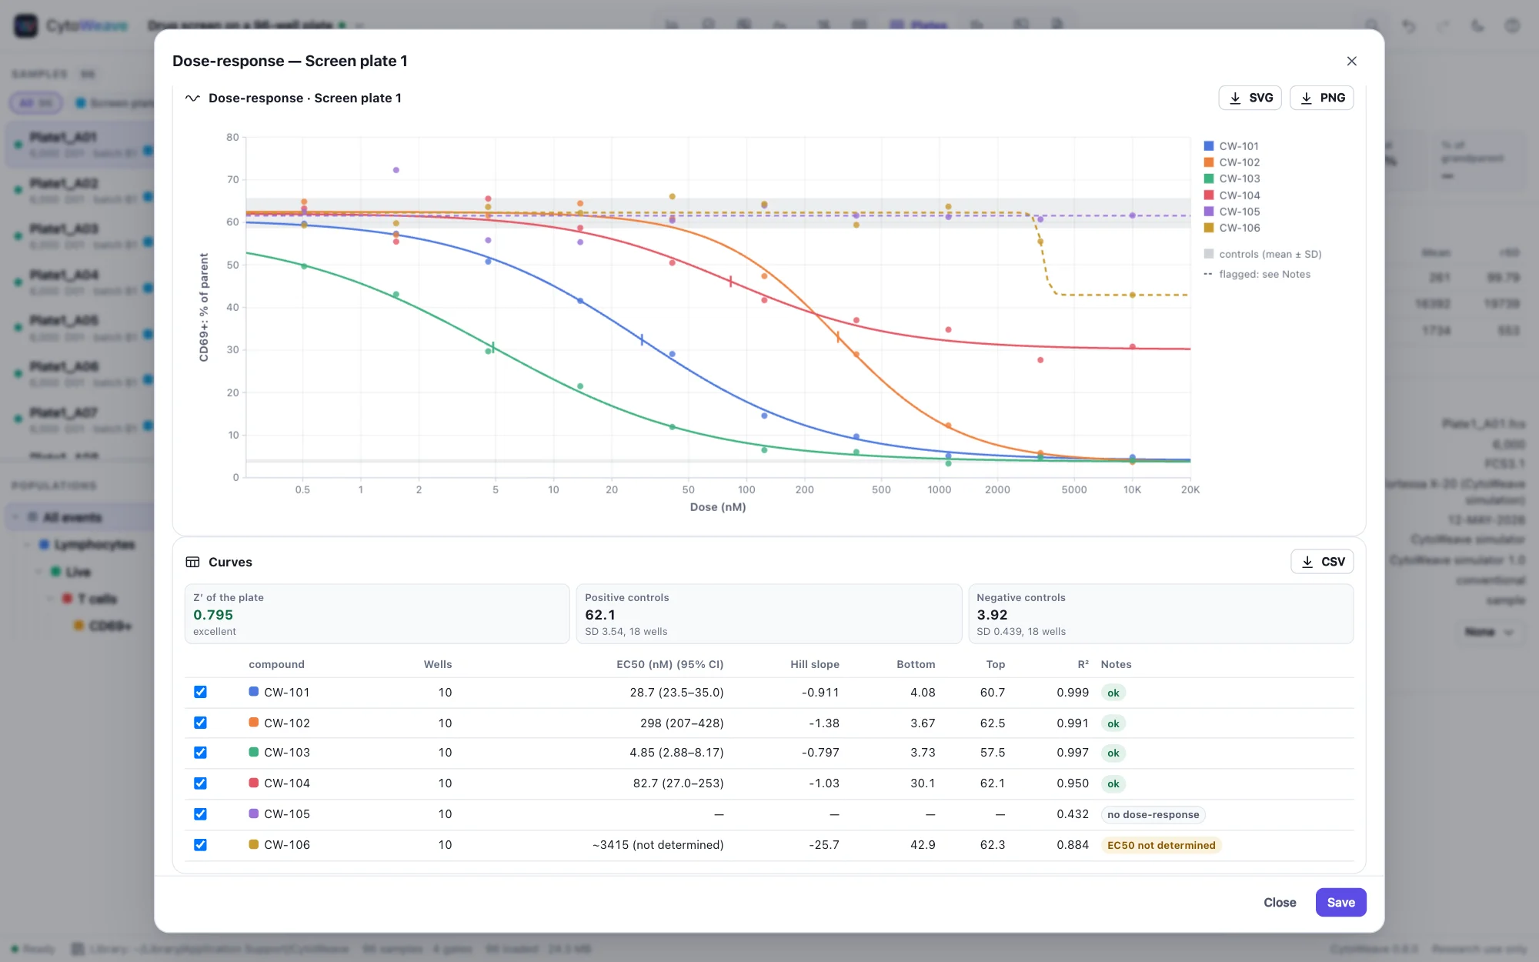Click the 'EC50 (nM) (95% CI)' column header
The image size is (1539, 962).
(669, 664)
